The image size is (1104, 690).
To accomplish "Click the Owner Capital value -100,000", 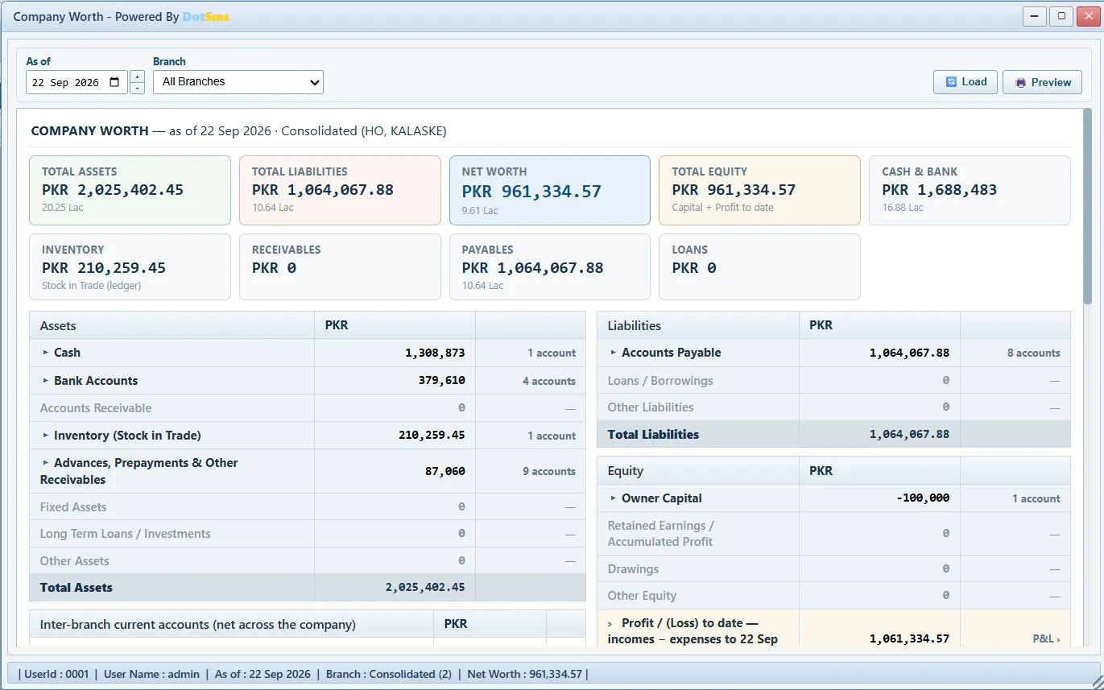I will click(x=923, y=498).
